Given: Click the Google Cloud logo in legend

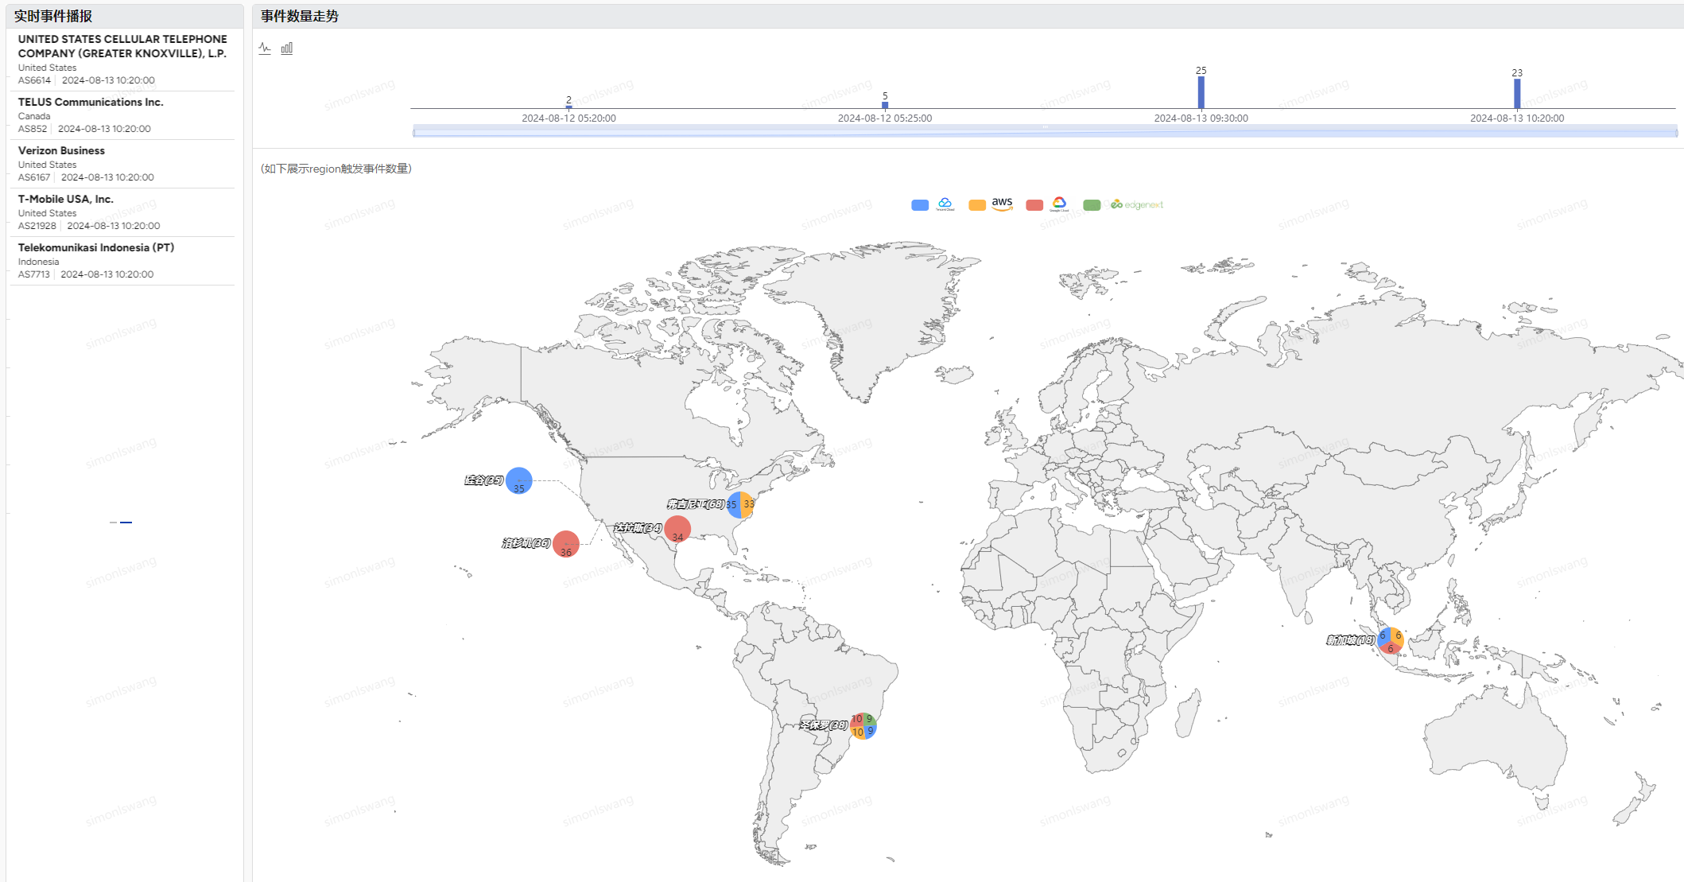Looking at the screenshot, I should click(x=1059, y=204).
